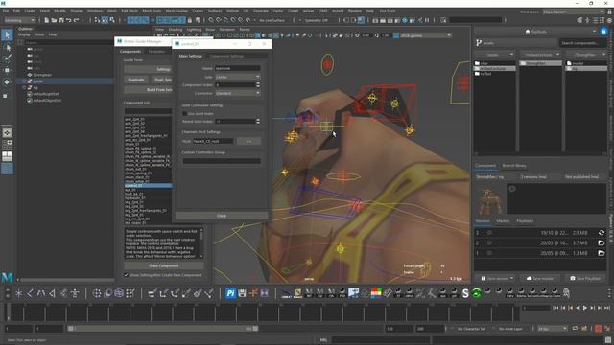Screen dimensions: 614x345
Task: Select the rig folder in the third asset column
Action: [586, 68]
